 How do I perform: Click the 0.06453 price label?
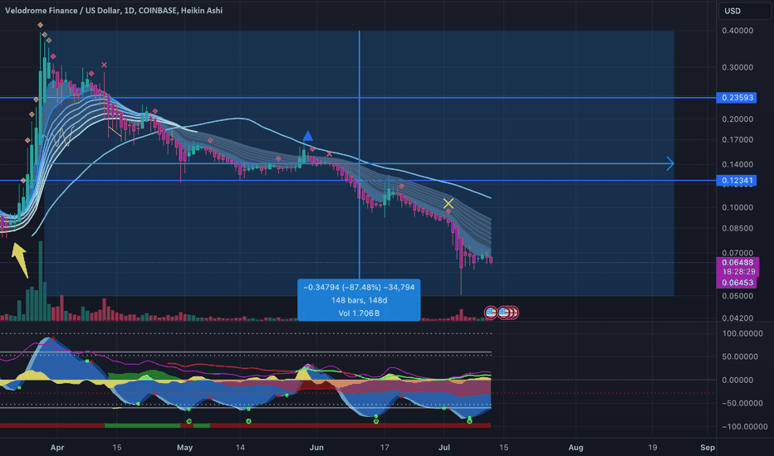pyautogui.click(x=737, y=283)
